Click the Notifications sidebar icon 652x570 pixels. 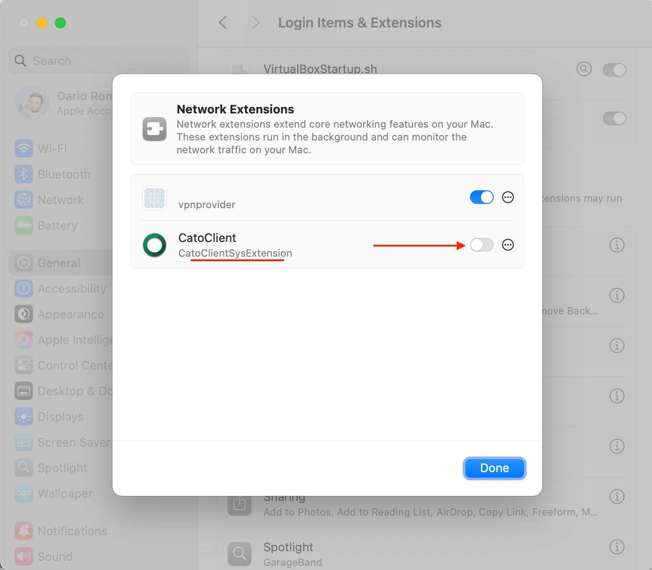(x=24, y=531)
